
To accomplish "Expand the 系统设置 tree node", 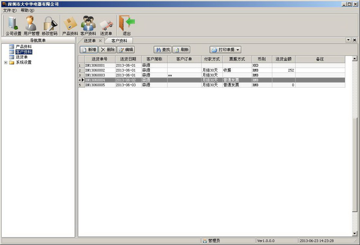I will tap(6, 62).
